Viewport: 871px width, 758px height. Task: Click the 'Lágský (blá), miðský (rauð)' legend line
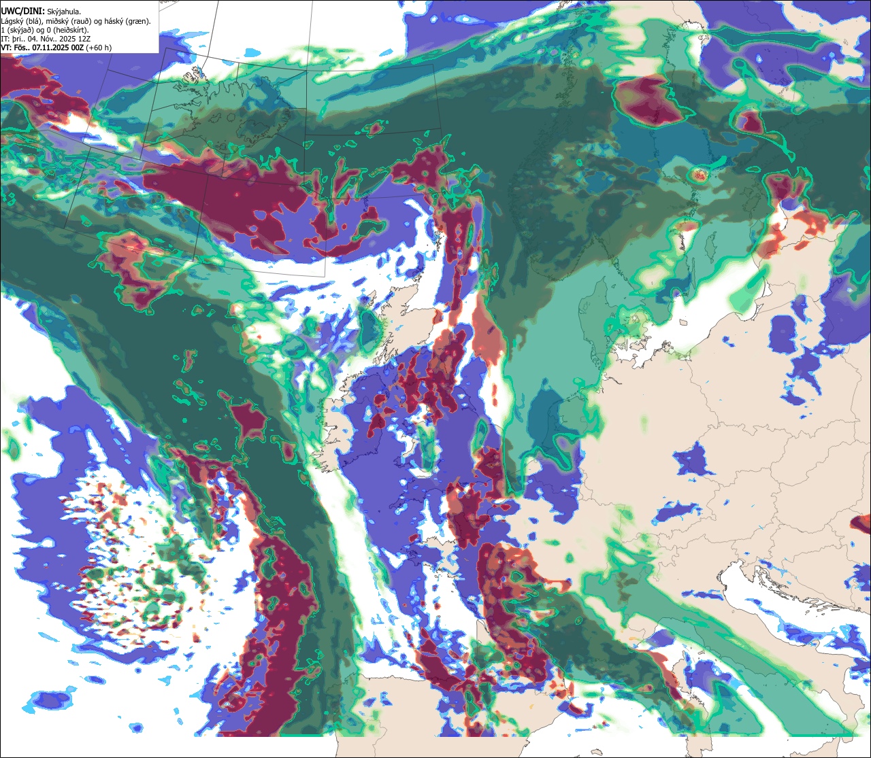pos(76,21)
